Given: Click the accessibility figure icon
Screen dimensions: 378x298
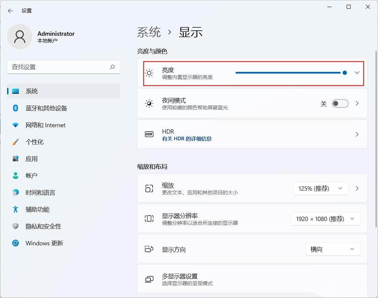Looking at the screenshot, I should click(x=16, y=209).
